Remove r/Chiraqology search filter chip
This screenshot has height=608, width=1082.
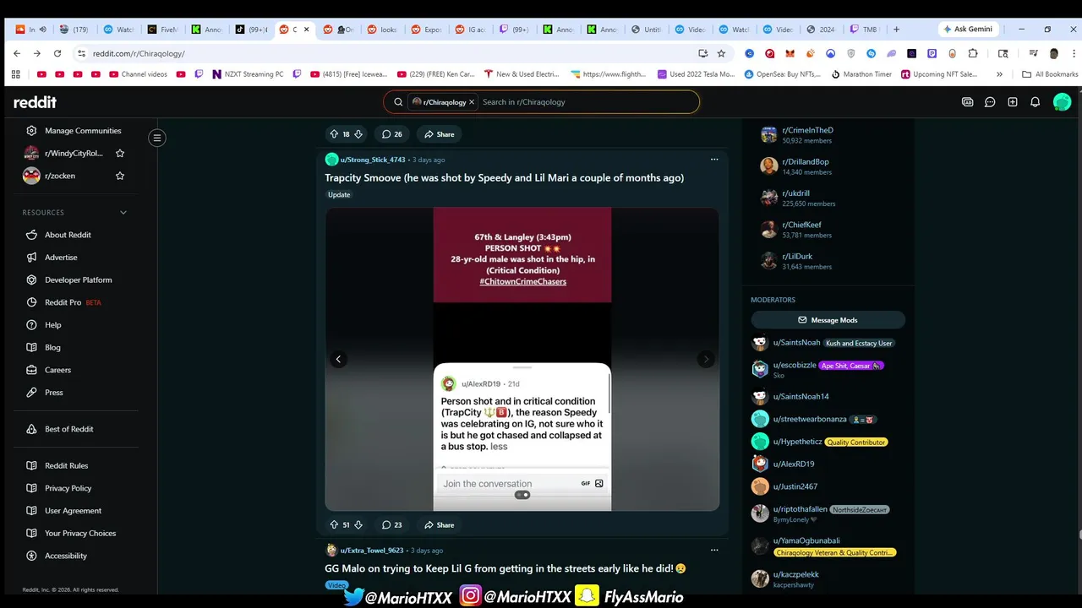[472, 102]
